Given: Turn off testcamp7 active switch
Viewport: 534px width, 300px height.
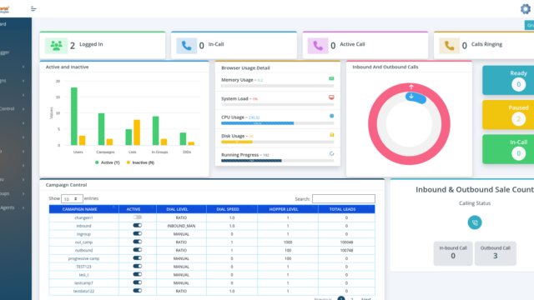Looking at the screenshot, I should pyautogui.click(x=137, y=282).
